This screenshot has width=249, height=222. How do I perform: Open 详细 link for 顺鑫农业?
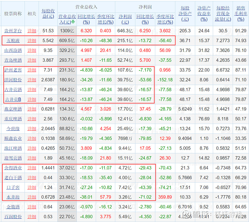pyautogui.click(x=32, y=138)
